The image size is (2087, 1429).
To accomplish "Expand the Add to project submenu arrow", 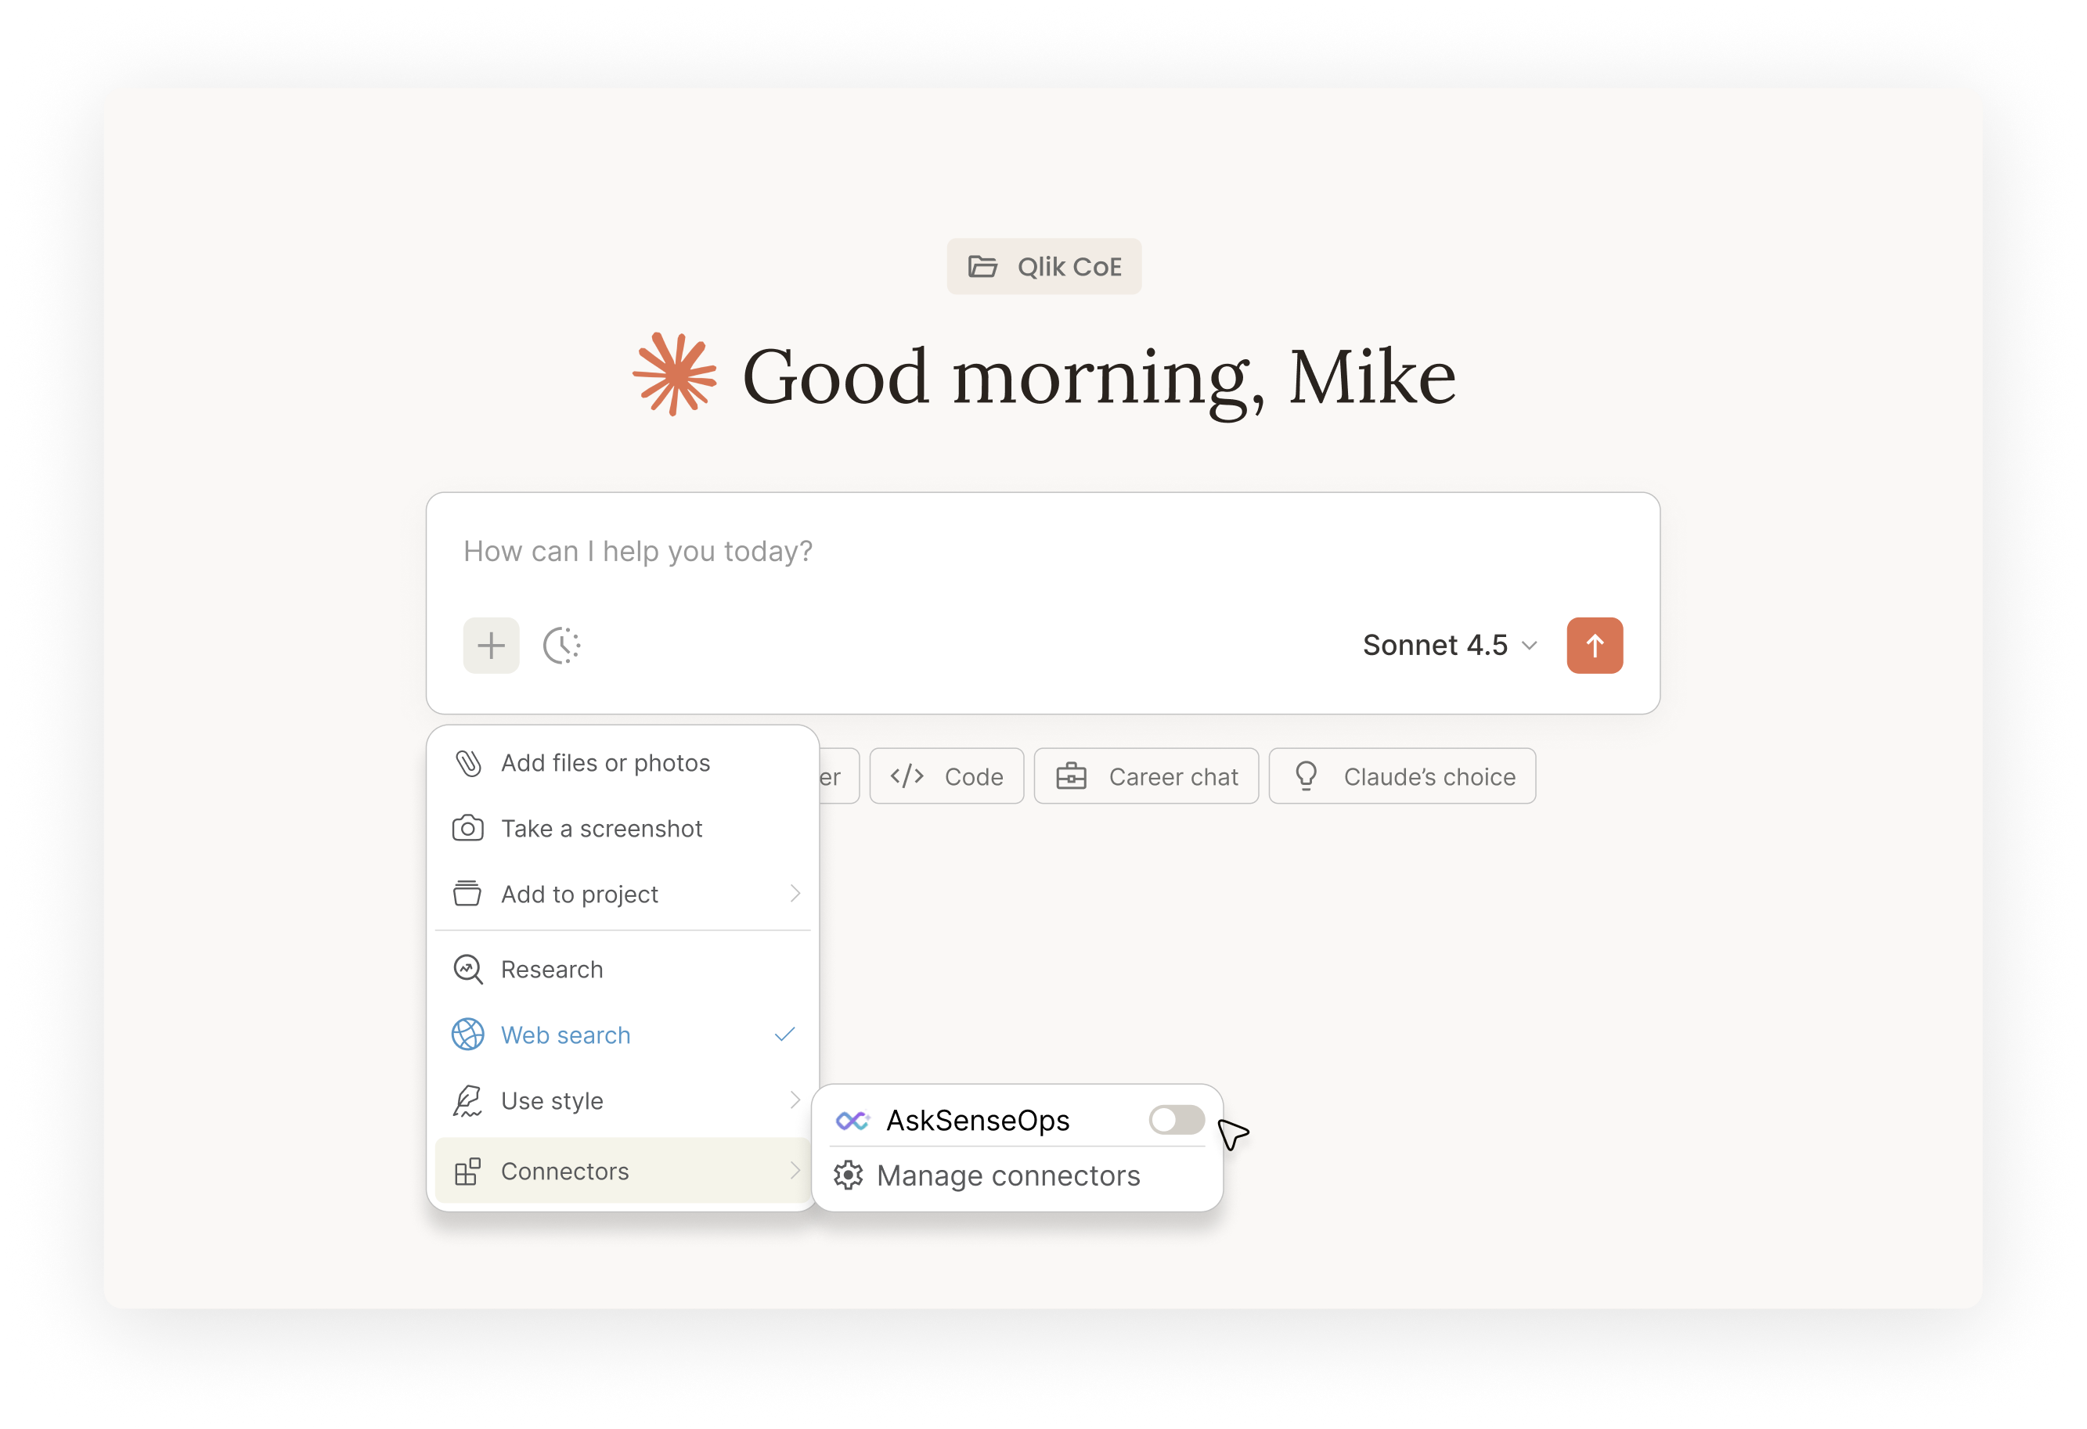I will click(x=795, y=893).
